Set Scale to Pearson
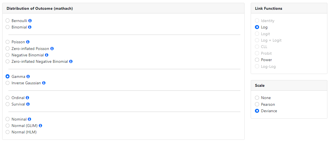The image size is (333, 144). coord(257,104)
